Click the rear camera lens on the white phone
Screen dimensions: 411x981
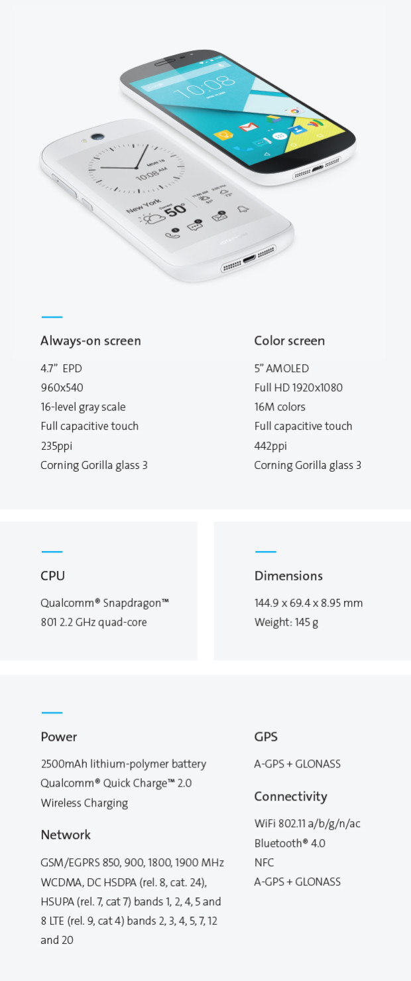pos(98,138)
